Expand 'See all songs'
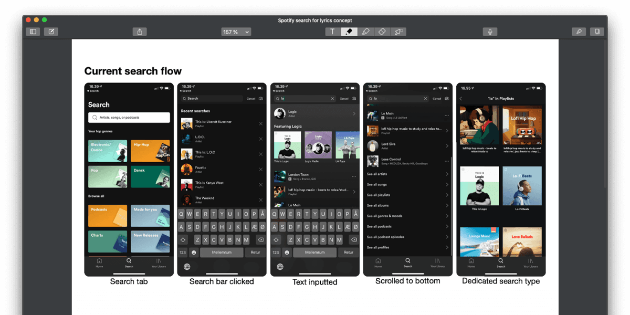 (408, 184)
